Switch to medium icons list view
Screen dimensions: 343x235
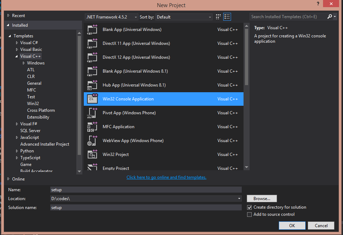(227, 17)
